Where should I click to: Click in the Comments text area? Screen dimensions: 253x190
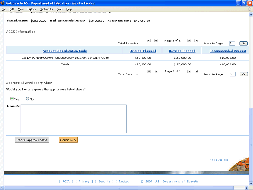[x=74, y=119]
